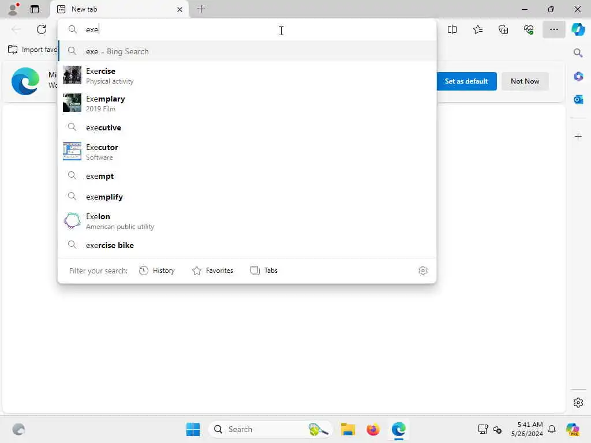This screenshot has width=591, height=443.
Task: Open Browser essentials heart icon
Action: (x=529, y=29)
